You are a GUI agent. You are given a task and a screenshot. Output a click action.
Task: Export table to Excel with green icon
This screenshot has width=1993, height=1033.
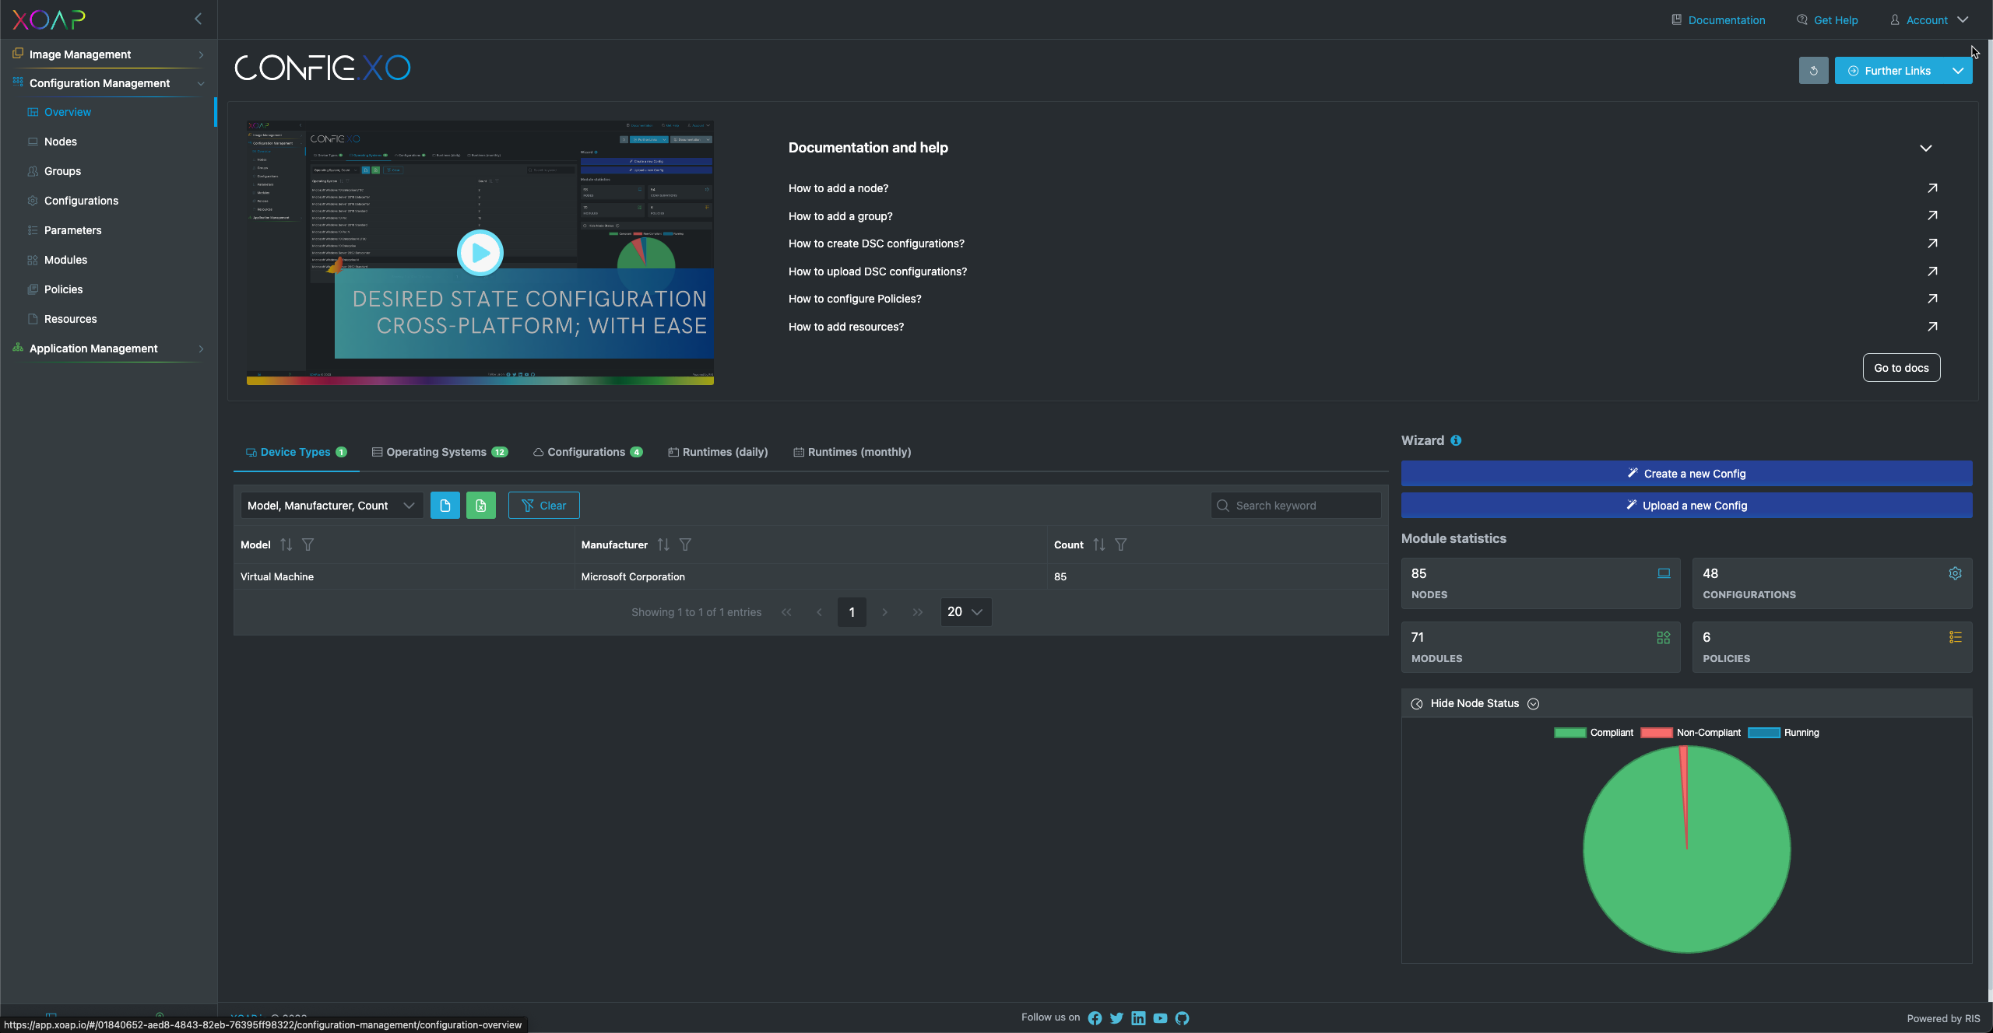tap(480, 506)
